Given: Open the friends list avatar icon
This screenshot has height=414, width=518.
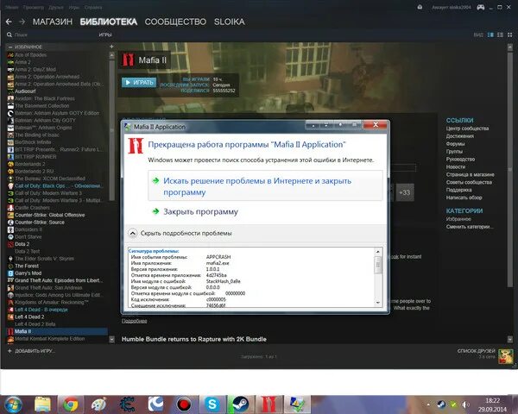Looking at the screenshot, I should tap(506, 356).
